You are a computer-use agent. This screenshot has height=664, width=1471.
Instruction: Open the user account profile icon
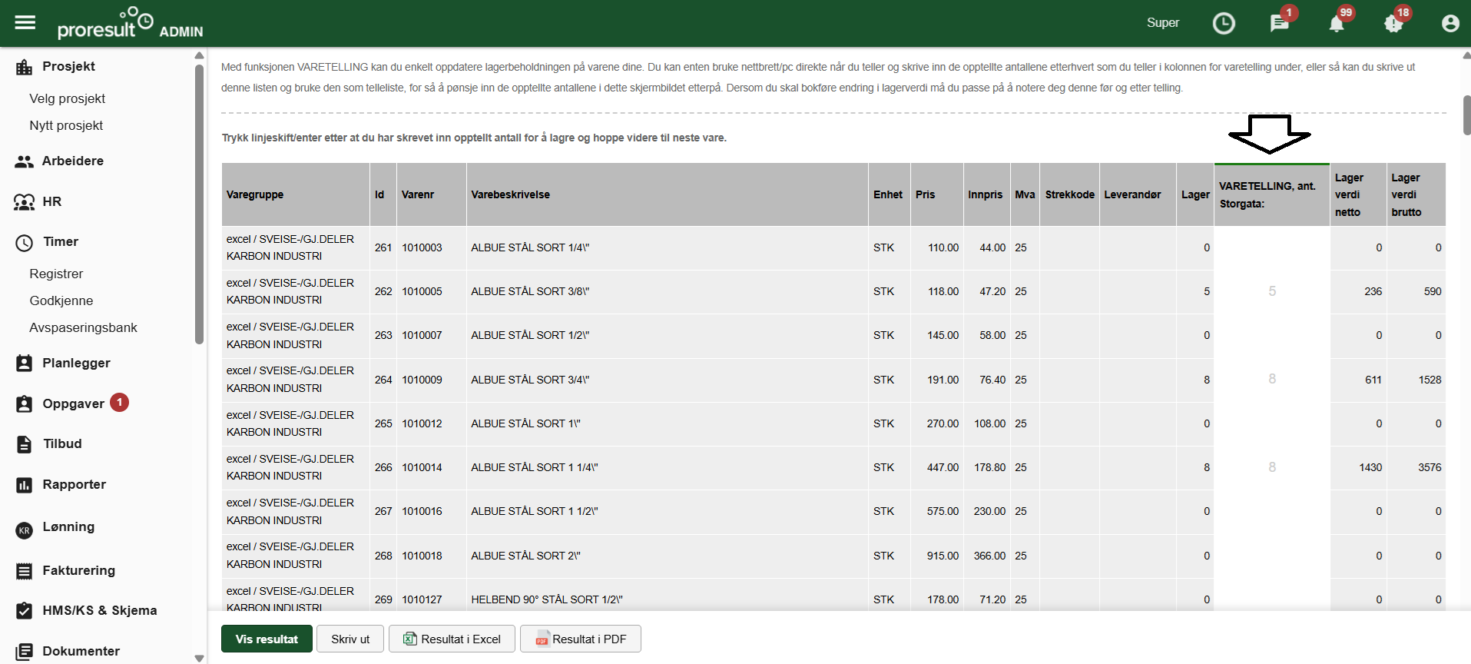(x=1450, y=23)
